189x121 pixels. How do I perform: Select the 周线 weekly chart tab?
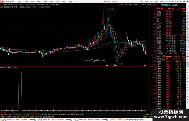(x=42, y=4)
